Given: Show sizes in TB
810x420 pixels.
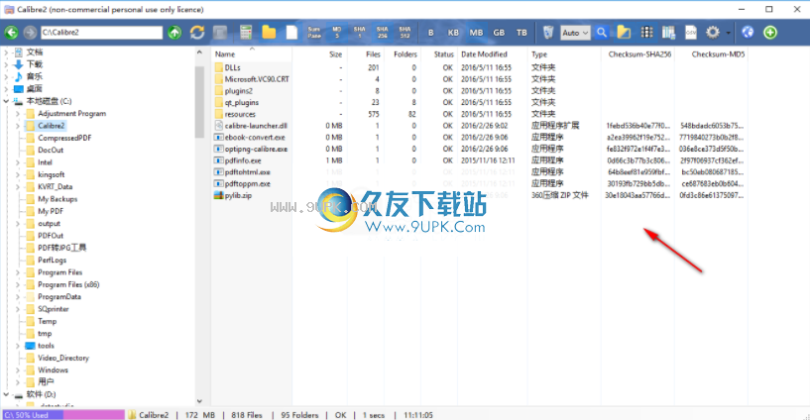Looking at the screenshot, I should 521,33.
